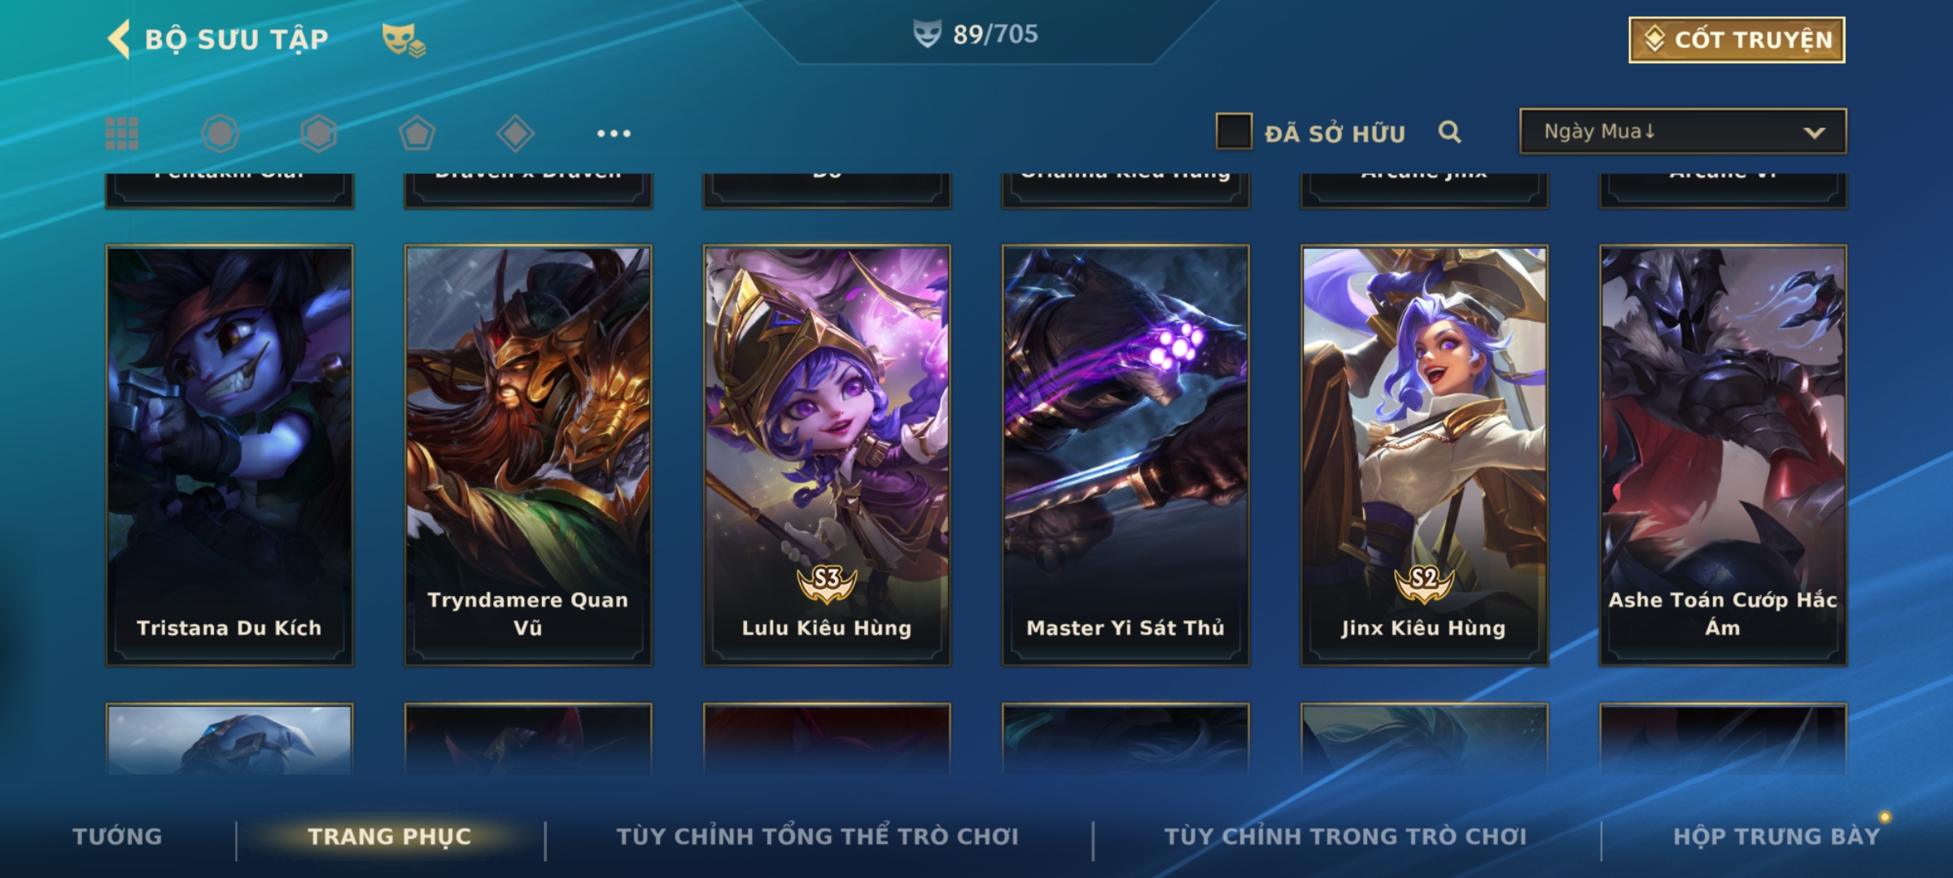The width and height of the screenshot is (1953, 878).
Task: Click the sort dropdown chevron arrow
Action: coord(1814,133)
